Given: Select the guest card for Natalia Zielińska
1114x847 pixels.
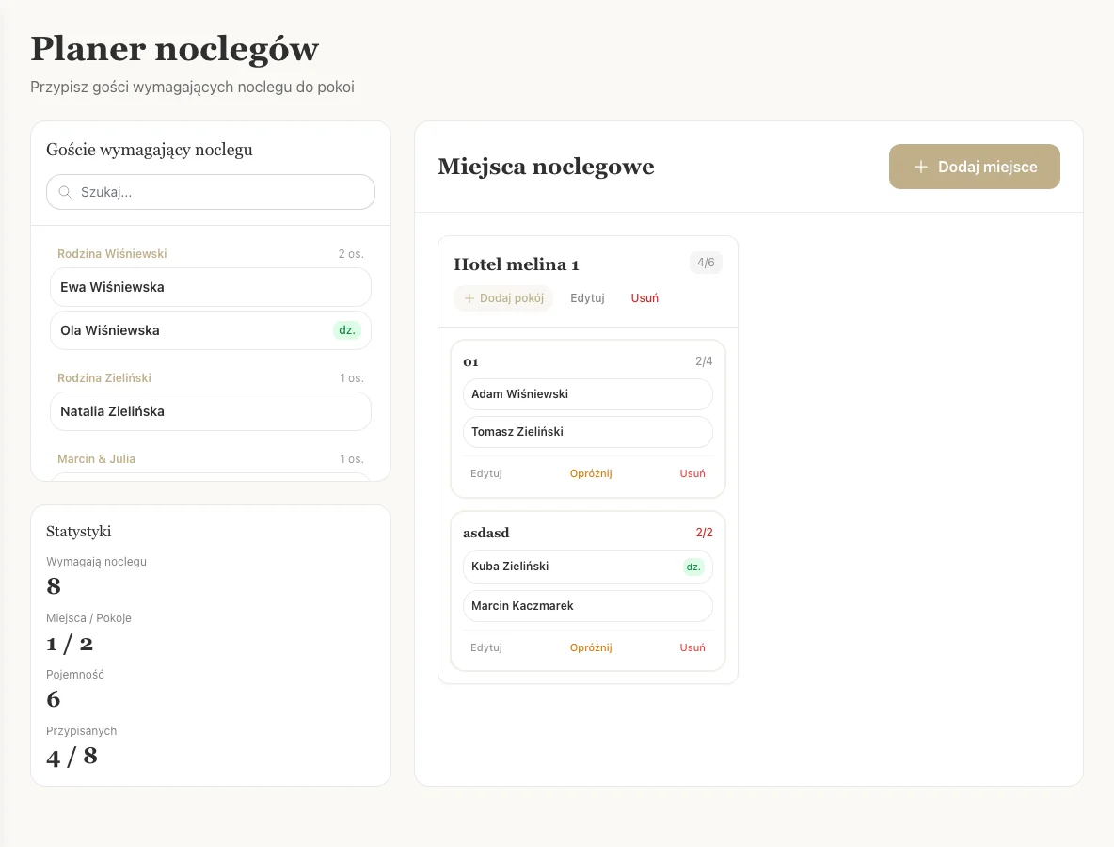Looking at the screenshot, I should pos(210,411).
